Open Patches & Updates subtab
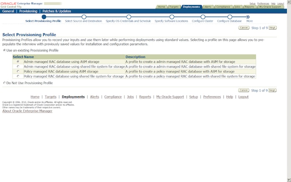The image size is (291, 182). pos(57,11)
